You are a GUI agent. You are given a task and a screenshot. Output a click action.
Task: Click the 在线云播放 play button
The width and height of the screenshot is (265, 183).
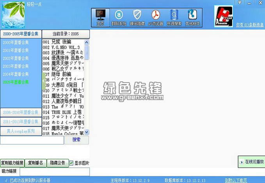[x=251, y=162]
